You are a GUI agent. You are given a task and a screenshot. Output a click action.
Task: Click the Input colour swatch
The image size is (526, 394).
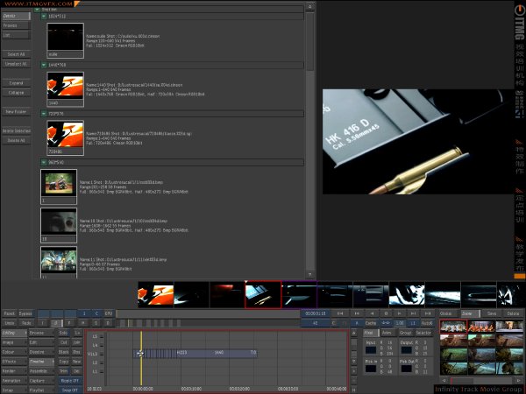coord(371,350)
